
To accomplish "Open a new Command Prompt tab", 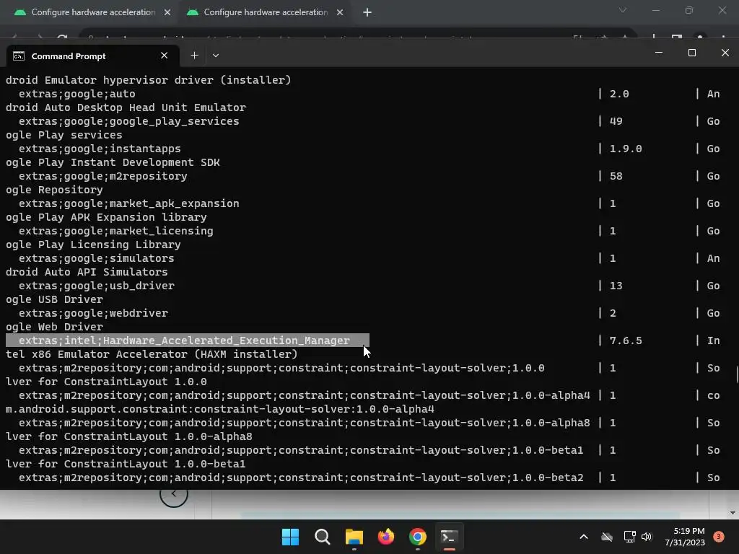I will (194, 56).
